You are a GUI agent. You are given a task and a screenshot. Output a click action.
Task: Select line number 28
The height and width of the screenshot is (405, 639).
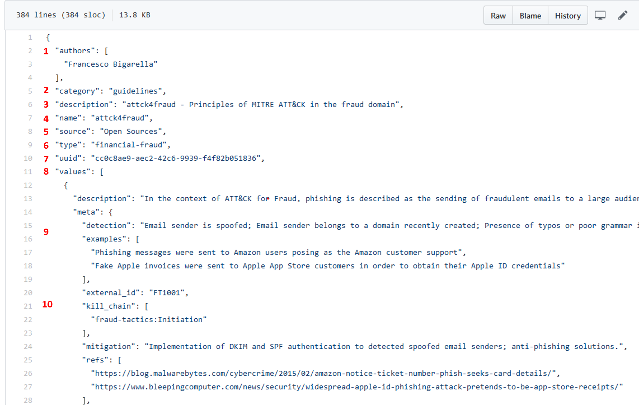[x=28, y=400]
